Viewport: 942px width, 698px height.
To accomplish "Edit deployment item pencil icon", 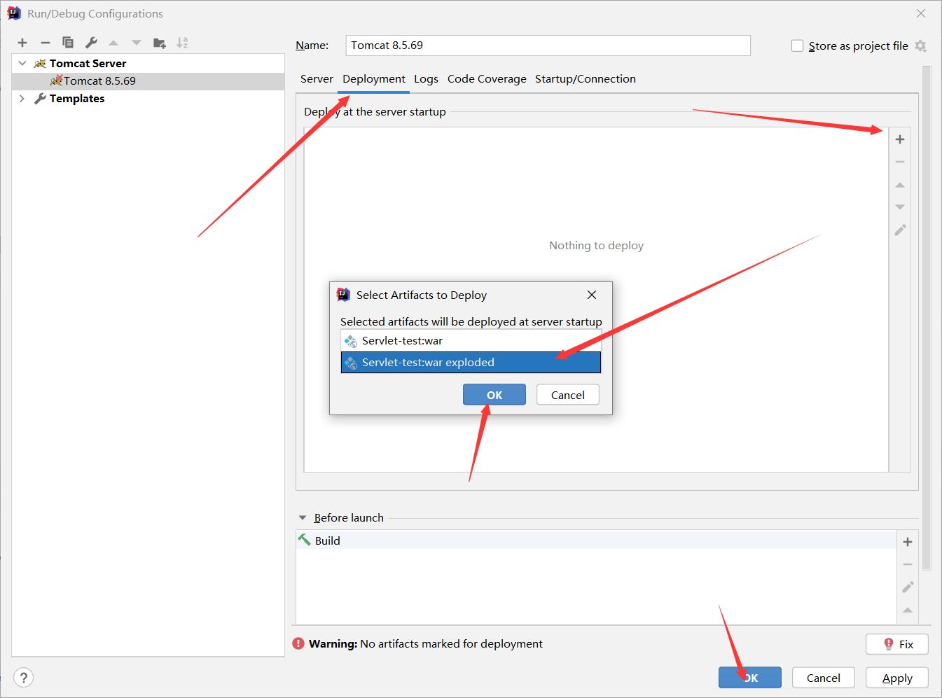I will point(900,230).
